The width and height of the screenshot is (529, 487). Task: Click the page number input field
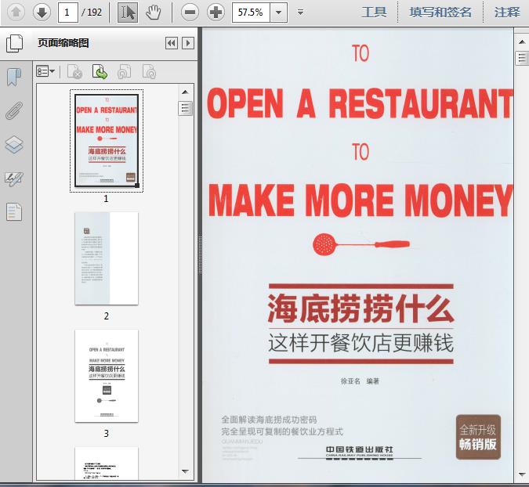point(67,12)
